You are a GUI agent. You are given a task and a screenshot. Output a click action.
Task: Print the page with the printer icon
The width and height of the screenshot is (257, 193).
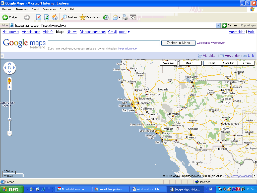[125, 17]
